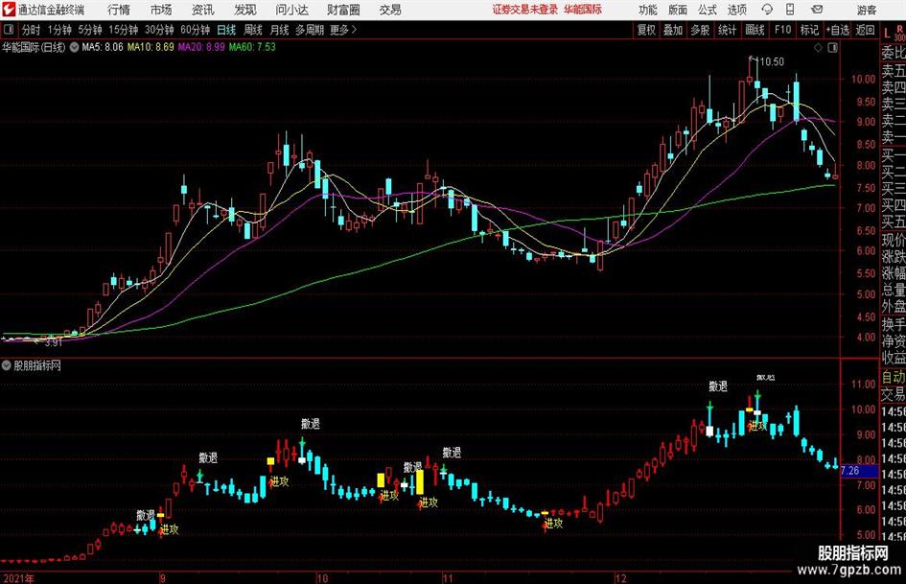Toggle the left sidebar panel icon
Viewport: 906px width, 584px height.
[8, 30]
